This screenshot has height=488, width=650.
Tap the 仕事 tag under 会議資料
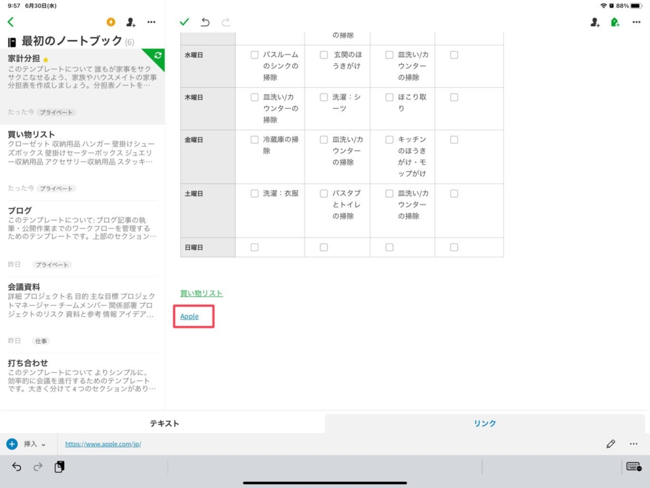tap(41, 341)
